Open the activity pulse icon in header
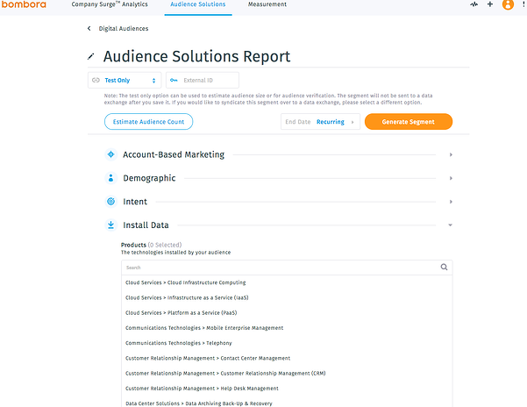 474,4
